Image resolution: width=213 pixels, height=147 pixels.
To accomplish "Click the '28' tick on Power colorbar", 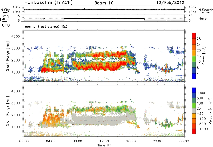I will click(199, 39).
